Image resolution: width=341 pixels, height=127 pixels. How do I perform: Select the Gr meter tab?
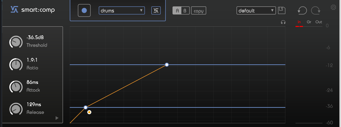click(x=309, y=22)
